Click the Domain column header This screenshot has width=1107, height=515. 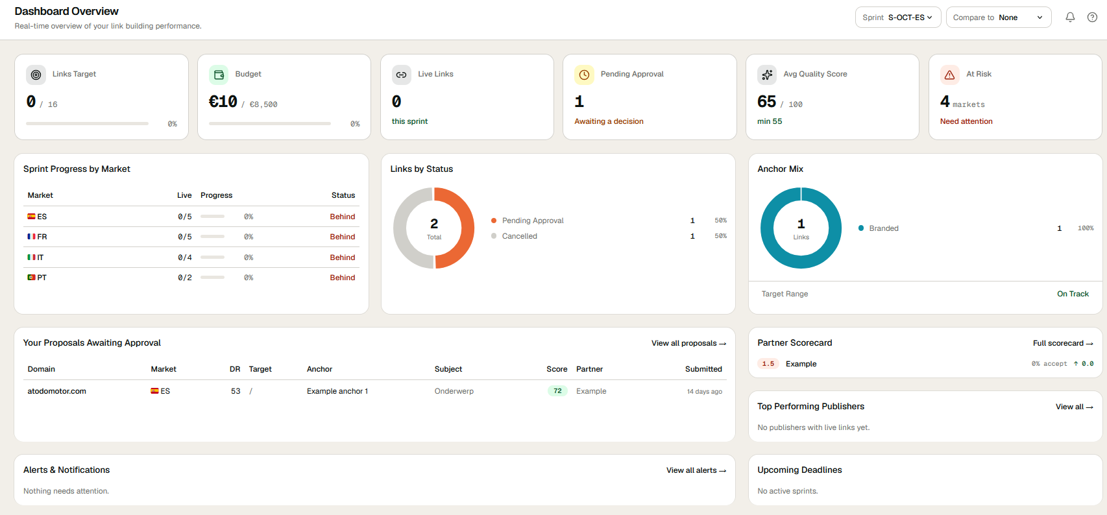click(x=41, y=369)
